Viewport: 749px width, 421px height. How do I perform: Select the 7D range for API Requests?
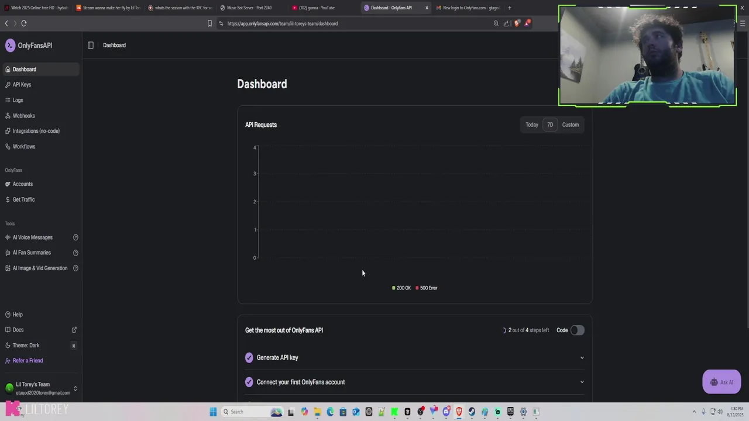(x=550, y=125)
